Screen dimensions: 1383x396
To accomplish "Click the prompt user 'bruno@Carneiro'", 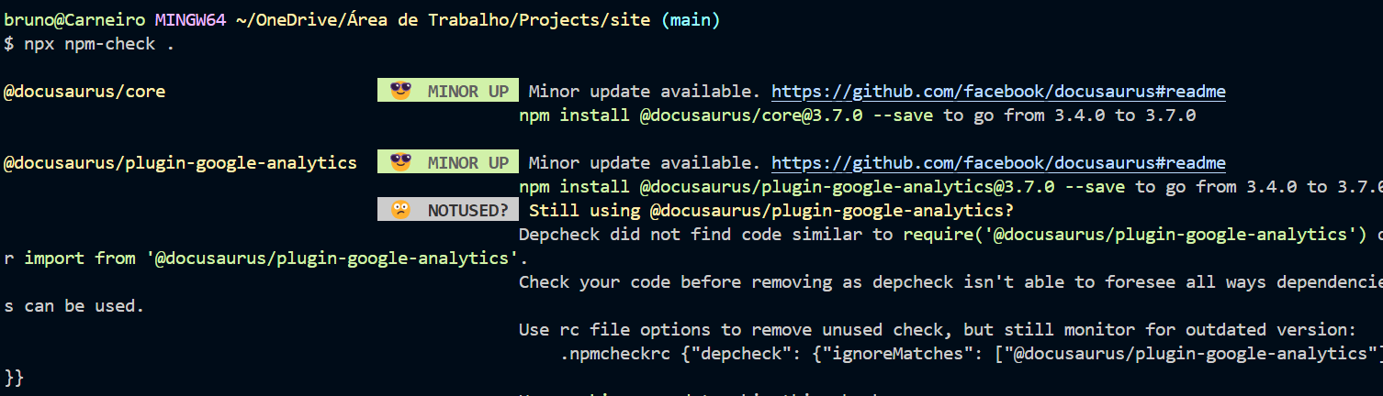I will [74, 20].
